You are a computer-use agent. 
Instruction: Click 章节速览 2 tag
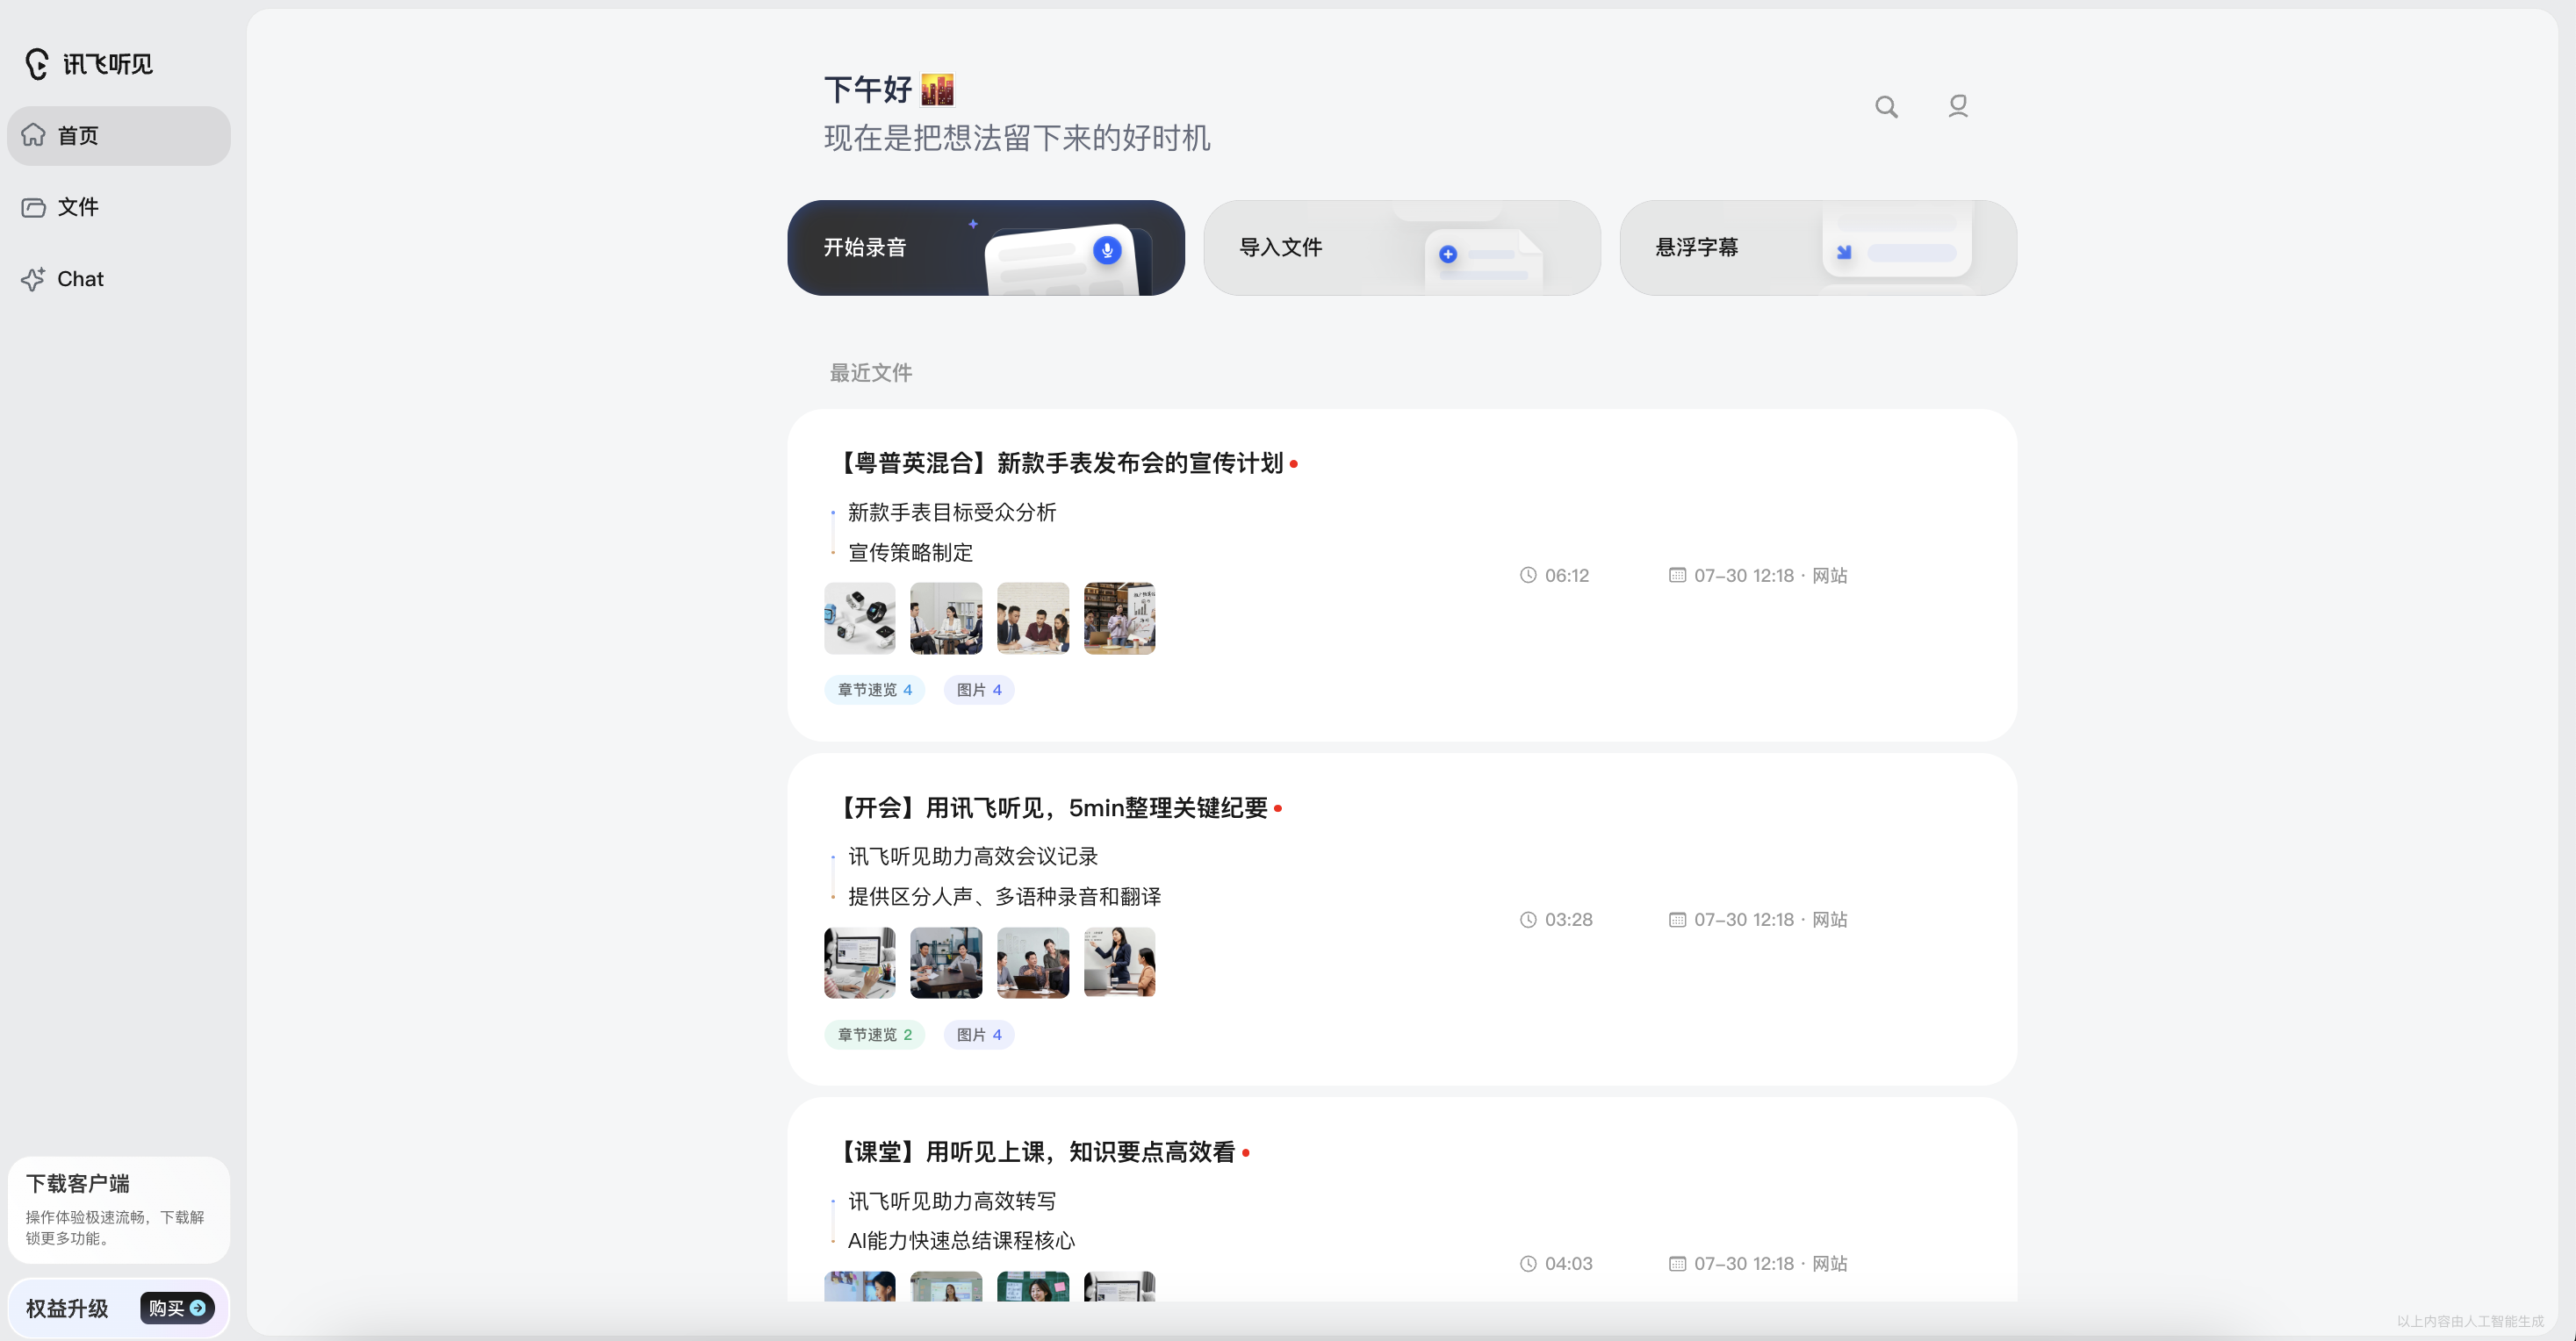(875, 1036)
